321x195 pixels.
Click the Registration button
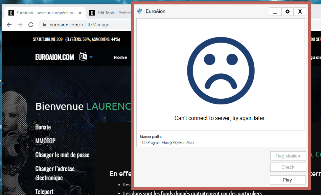pos(288,156)
